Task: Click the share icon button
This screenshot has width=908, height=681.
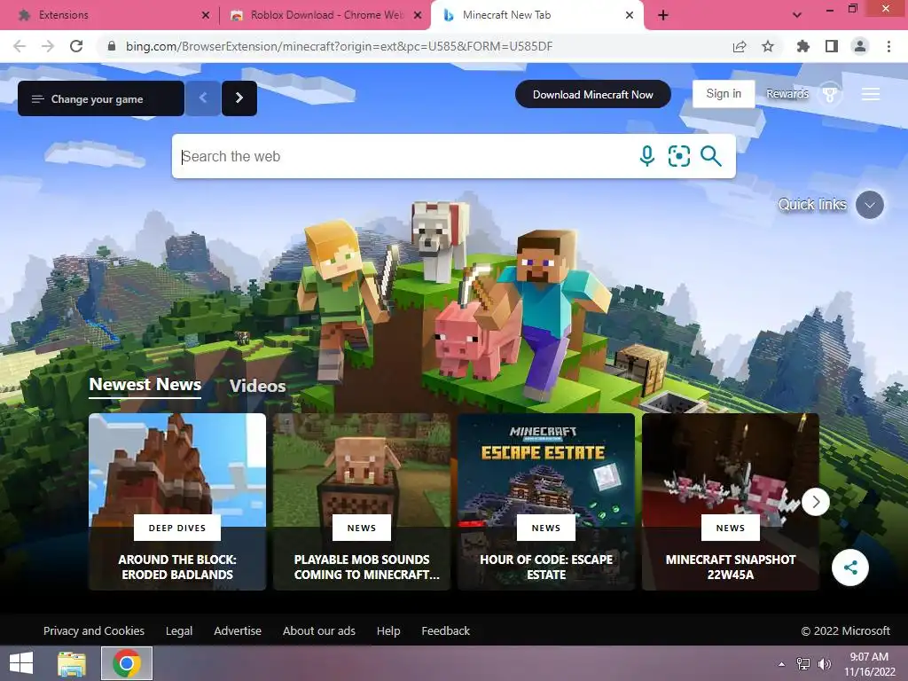Action: 850,567
